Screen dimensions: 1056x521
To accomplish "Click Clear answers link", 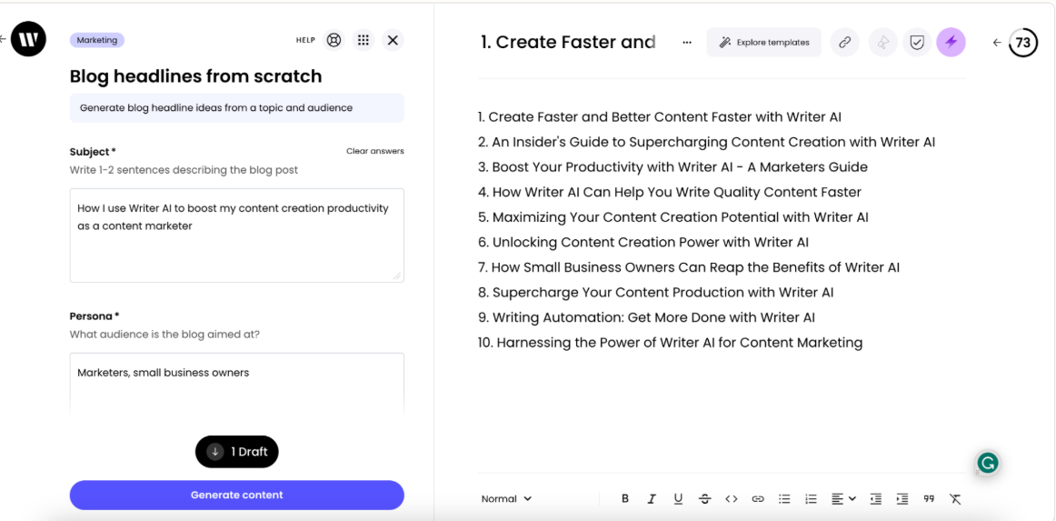I will pyautogui.click(x=375, y=151).
